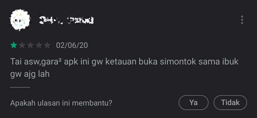
Task: Mark review helpful with Ya button
Action: (x=193, y=103)
